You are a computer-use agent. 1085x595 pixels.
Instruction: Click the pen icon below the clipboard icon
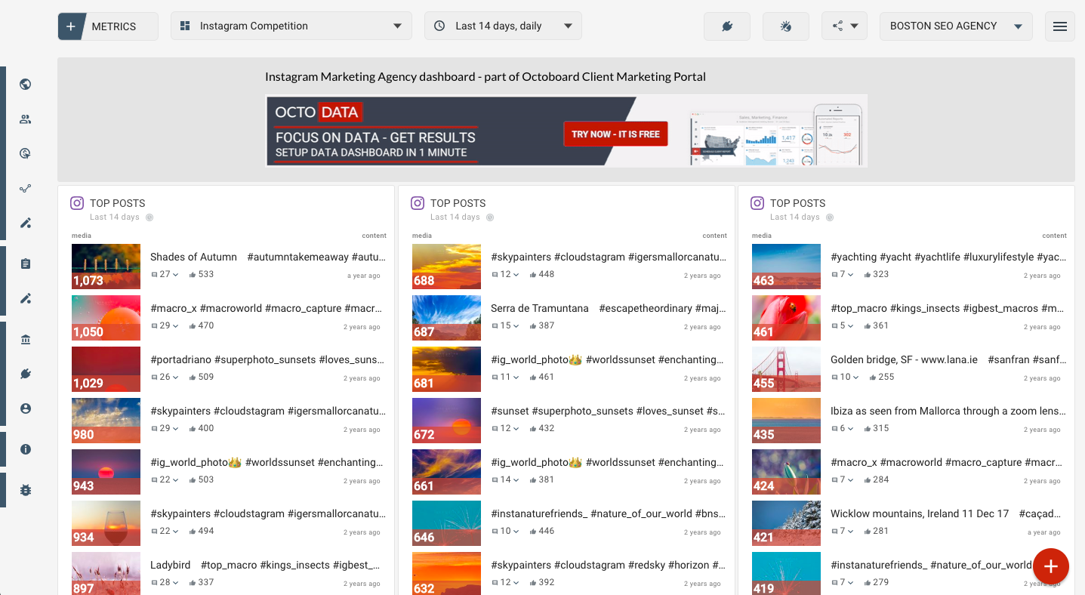26,298
